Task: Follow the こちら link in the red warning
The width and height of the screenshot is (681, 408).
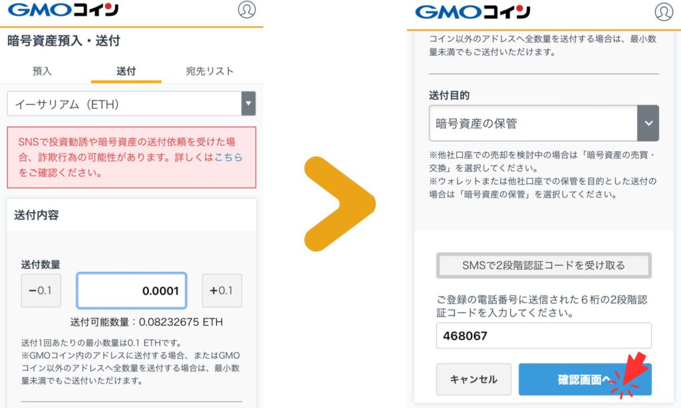Action: 229,157
